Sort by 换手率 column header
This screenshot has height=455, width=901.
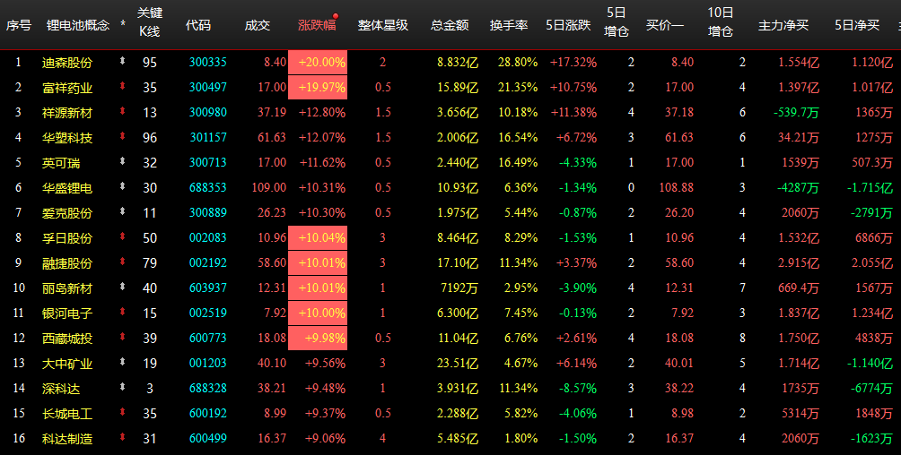coord(508,25)
